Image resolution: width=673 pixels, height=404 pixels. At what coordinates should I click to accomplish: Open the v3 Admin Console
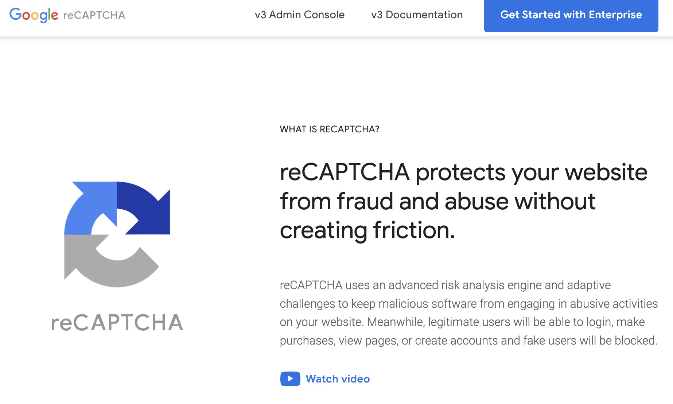pos(300,15)
